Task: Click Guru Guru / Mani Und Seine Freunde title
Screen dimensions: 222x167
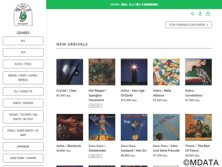Action: (166, 148)
